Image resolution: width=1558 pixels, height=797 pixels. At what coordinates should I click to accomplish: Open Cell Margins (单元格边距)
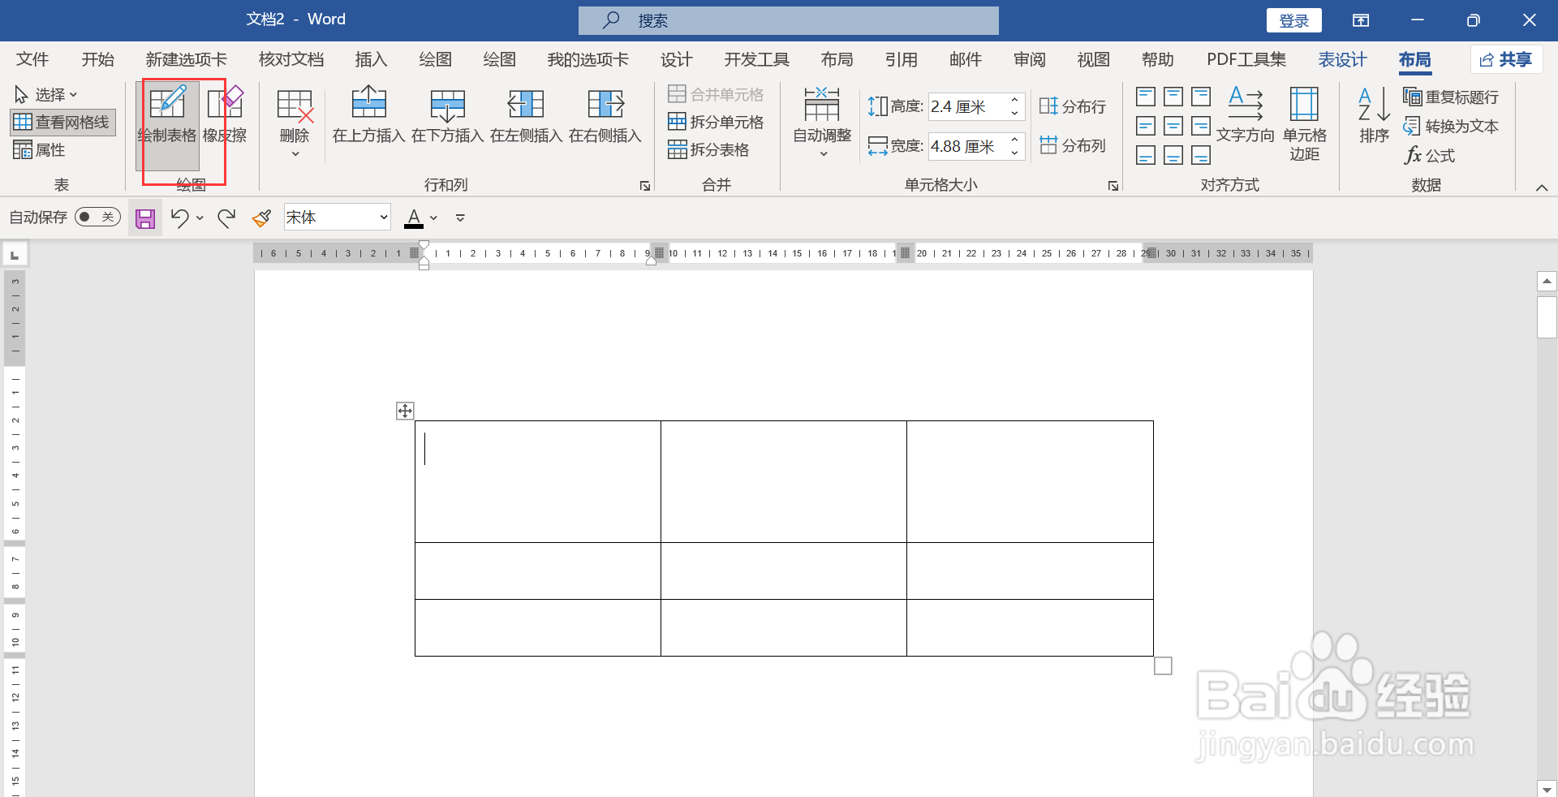click(x=1304, y=123)
